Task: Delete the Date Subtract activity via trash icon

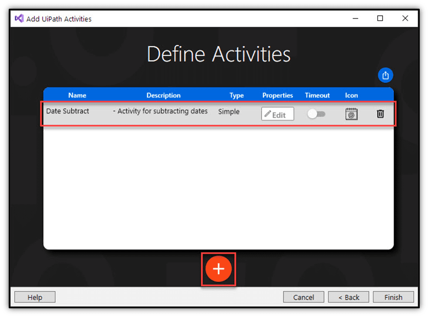Action: click(x=380, y=113)
